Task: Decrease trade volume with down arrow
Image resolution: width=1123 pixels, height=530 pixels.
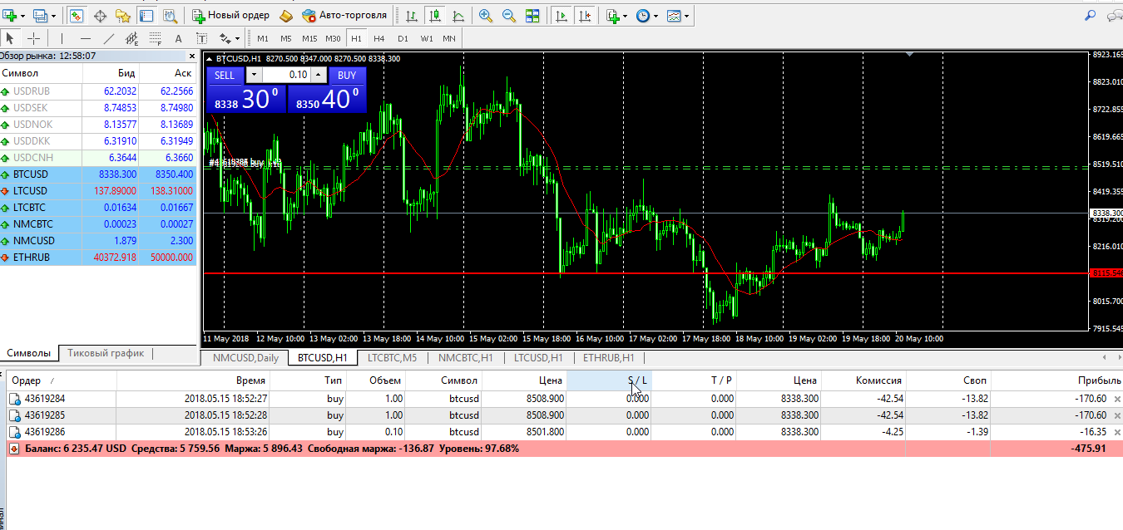Action: click(255, 75)
